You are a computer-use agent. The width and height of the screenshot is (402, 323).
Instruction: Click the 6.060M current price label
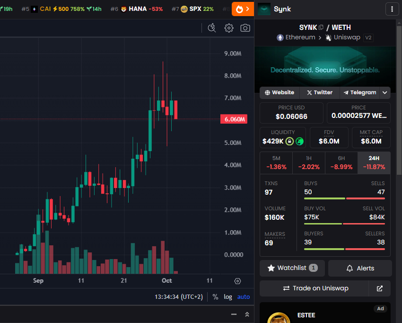pos(234,119)
